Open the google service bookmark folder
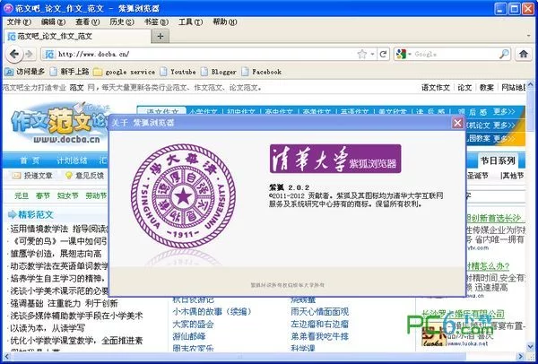This screenshot has height=364, width=538. (x=125, y=72)
